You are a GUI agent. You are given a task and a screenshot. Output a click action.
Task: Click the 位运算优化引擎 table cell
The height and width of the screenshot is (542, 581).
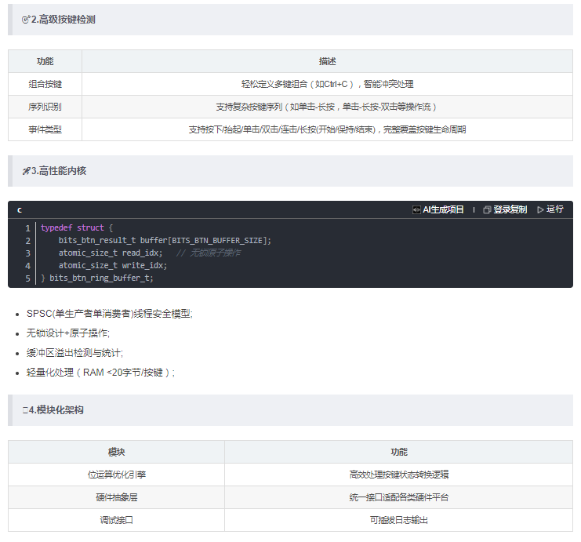click(116, 475)
